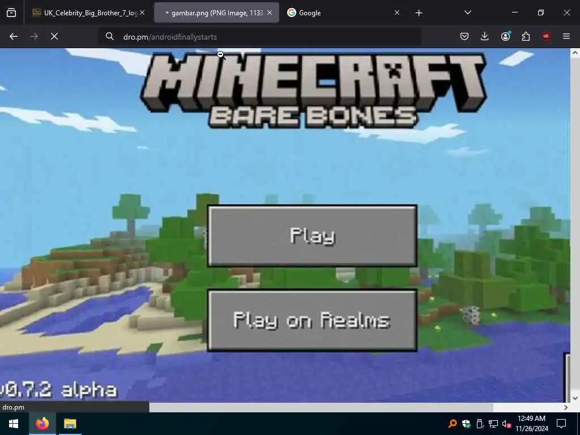
Task: Click the Minecraft Bare Bones logo image
Action: [x=313, y=91]
